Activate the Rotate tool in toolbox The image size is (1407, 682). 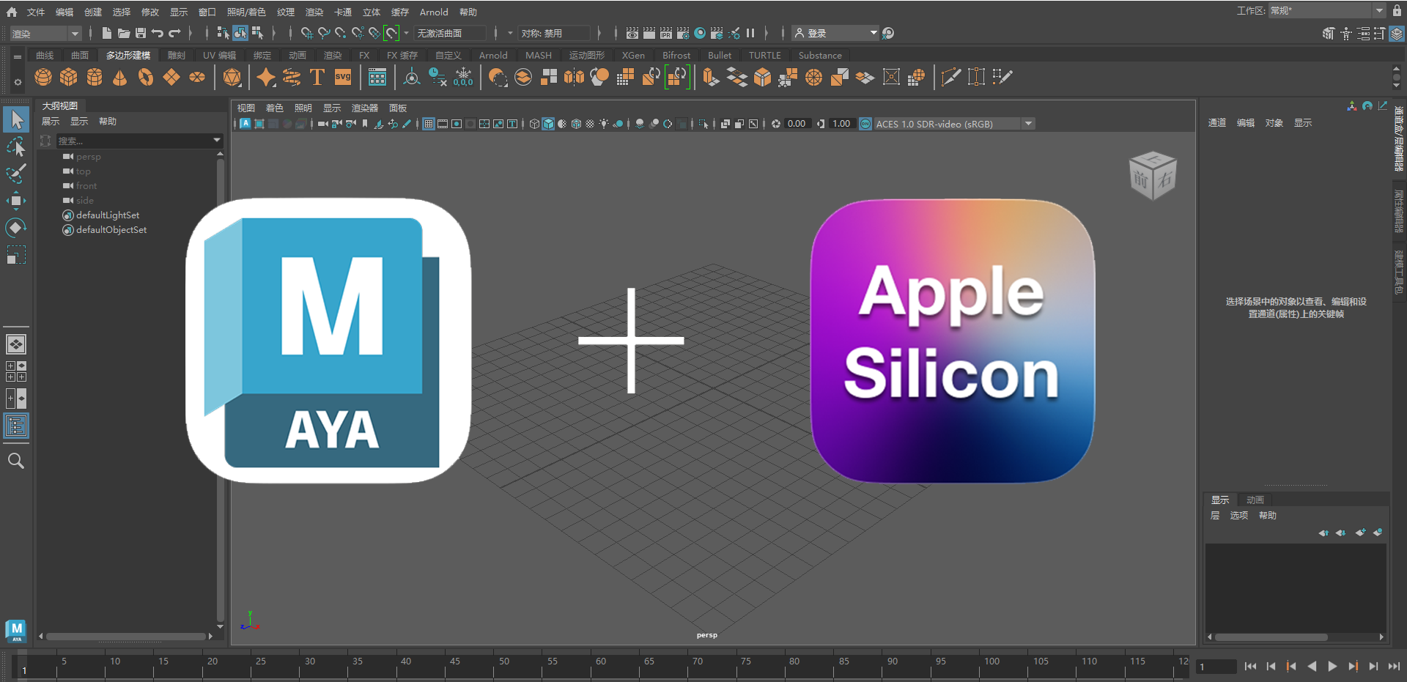click(x=16, y=228)
